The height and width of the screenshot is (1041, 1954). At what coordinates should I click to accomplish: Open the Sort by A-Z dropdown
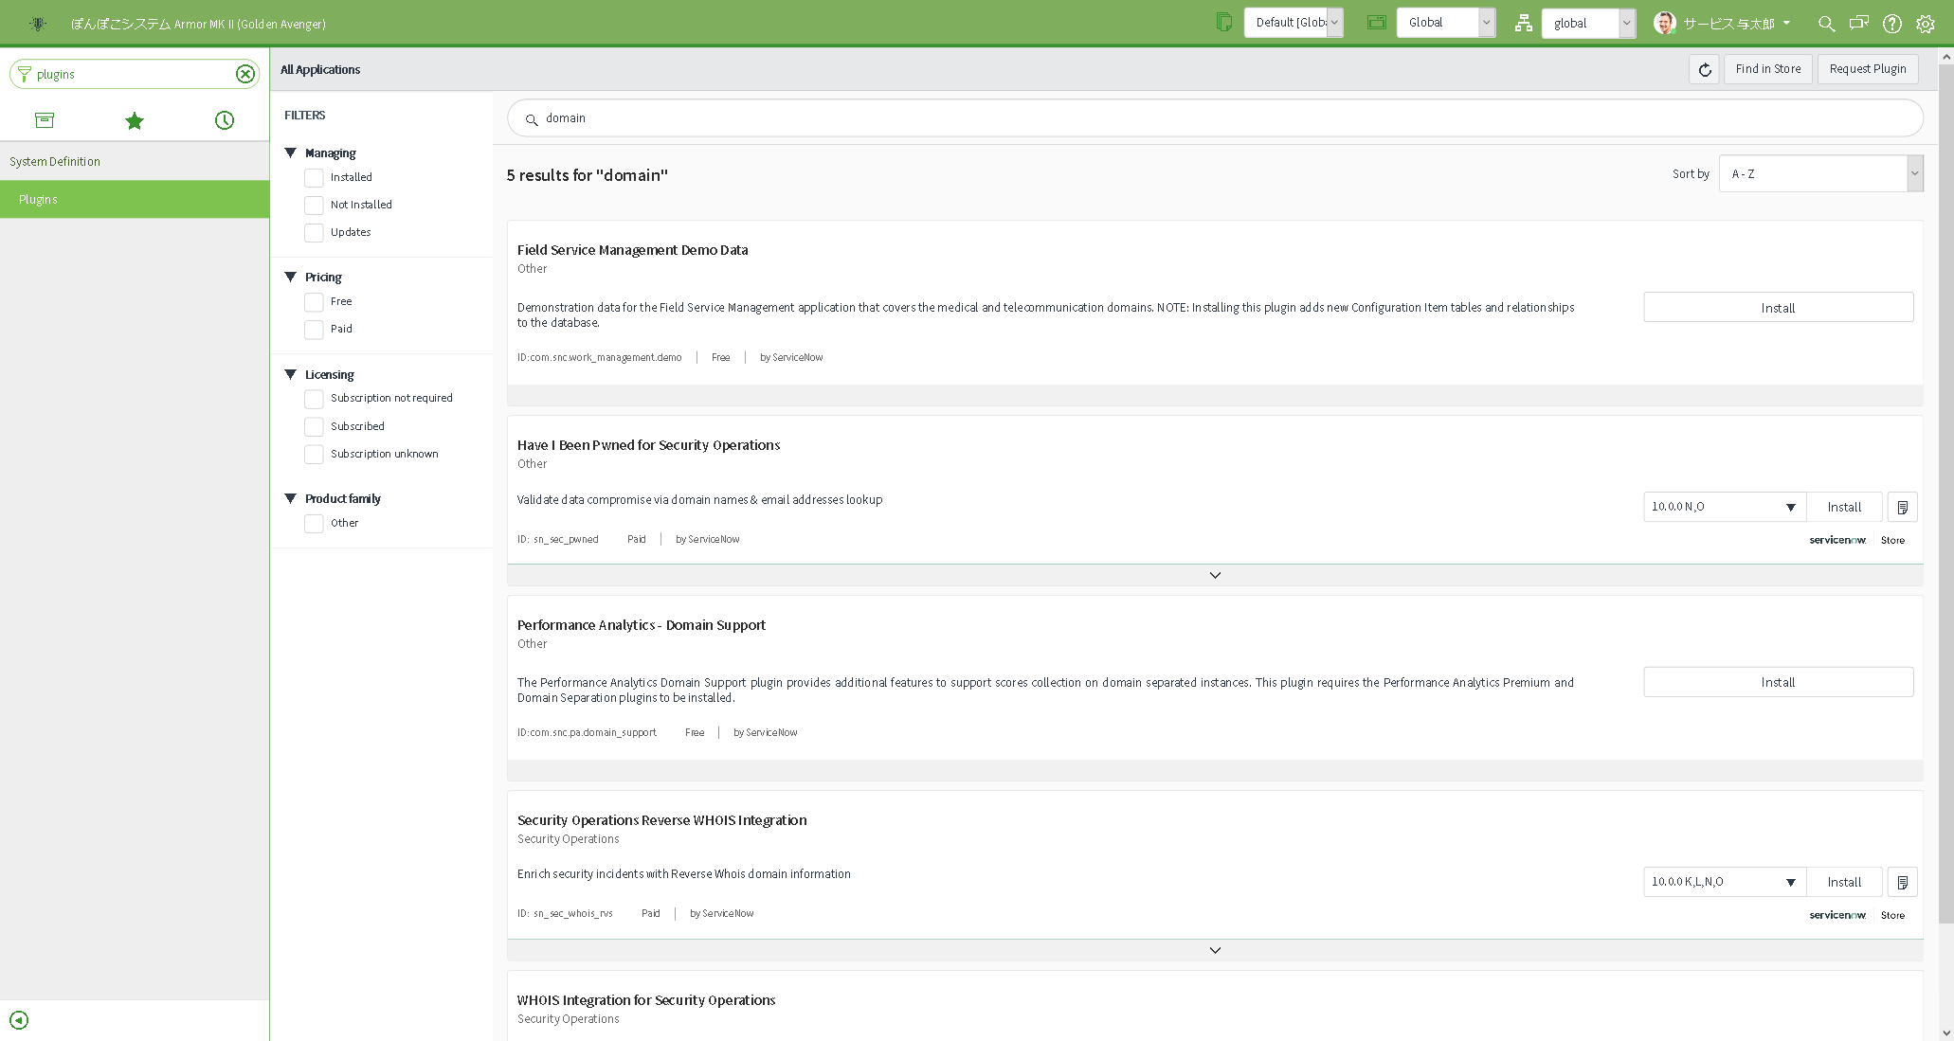click(1819, 173)
